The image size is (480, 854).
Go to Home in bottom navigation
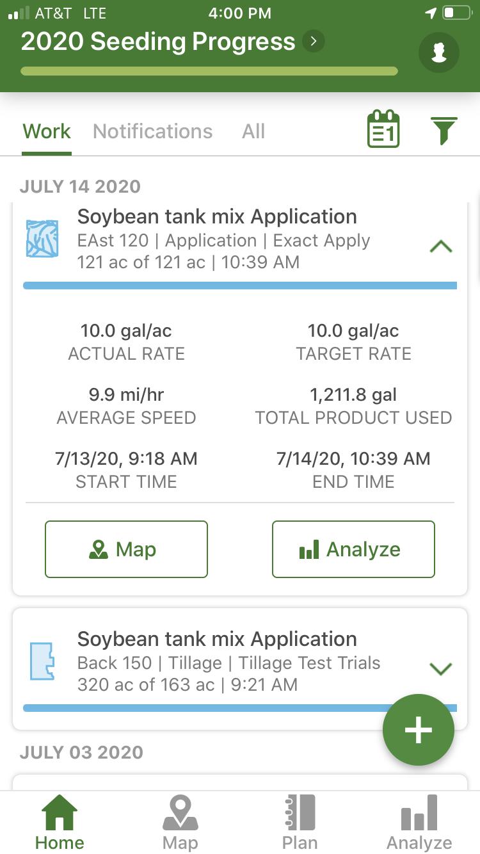(60, 822)
